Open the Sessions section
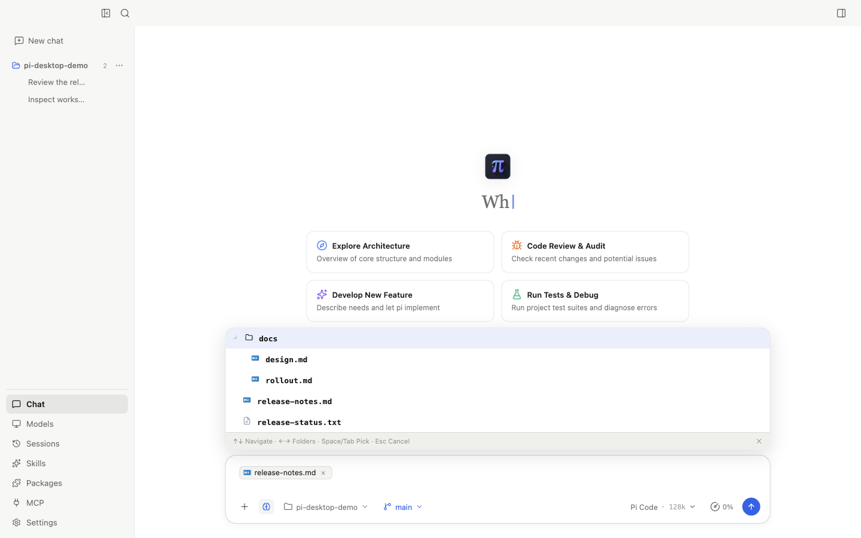 pyautogui.click(x=67, y=444)
